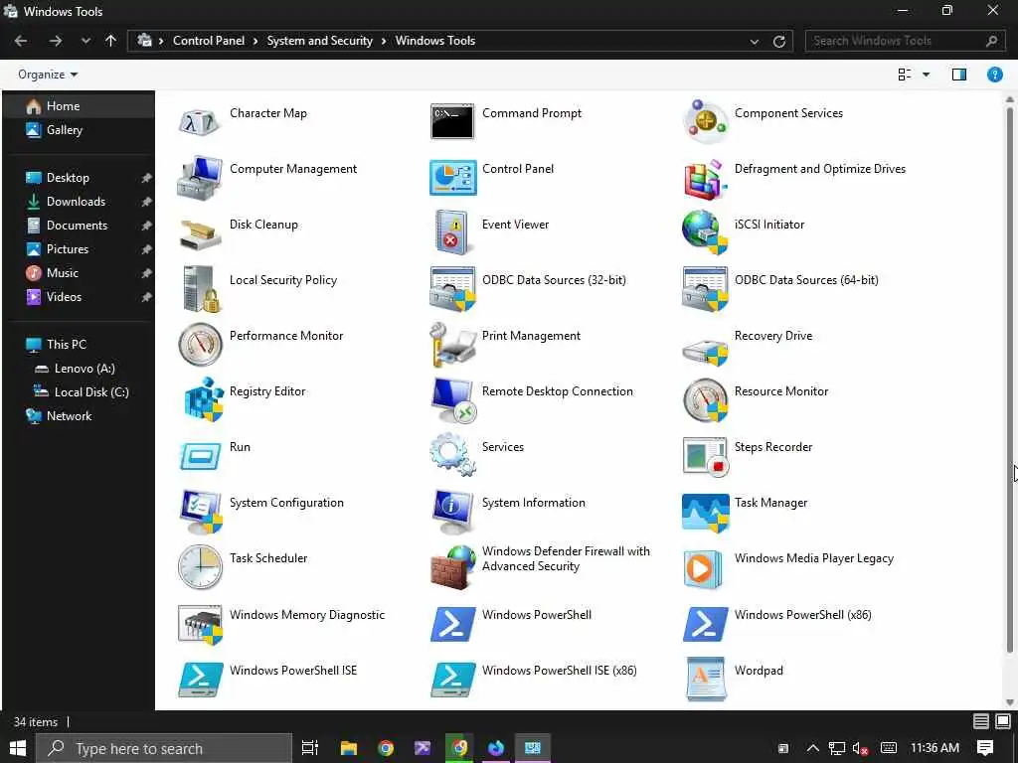
Task: Open Task View on the taskbar
Action: (310, 748)
